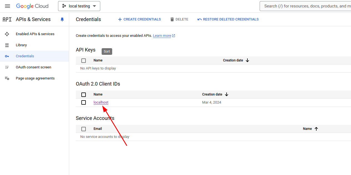Click the Library icon in sidebar

(x=7, y=45)
